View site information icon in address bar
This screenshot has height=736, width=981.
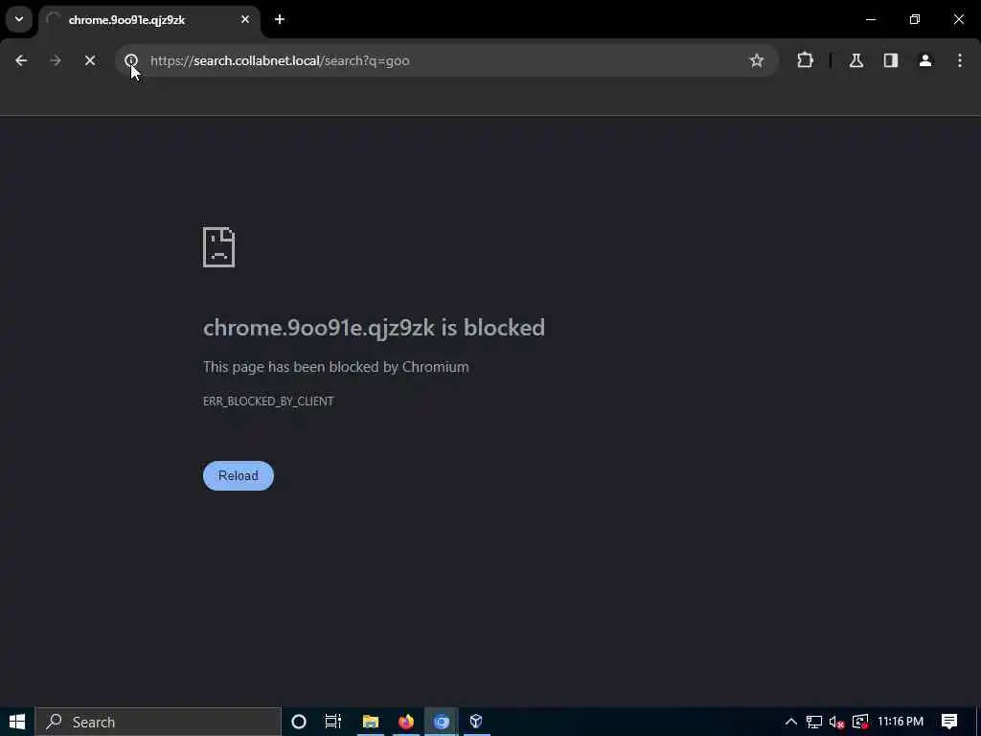131,60
